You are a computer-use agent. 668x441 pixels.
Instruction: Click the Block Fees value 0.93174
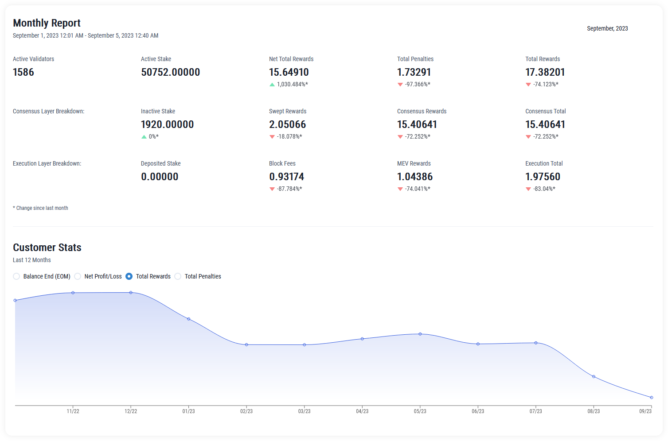pyautogui.click(x=287, y=177)
